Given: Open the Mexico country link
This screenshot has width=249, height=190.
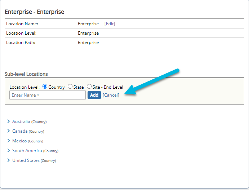Looking at the screenshot, I should 19,141.
